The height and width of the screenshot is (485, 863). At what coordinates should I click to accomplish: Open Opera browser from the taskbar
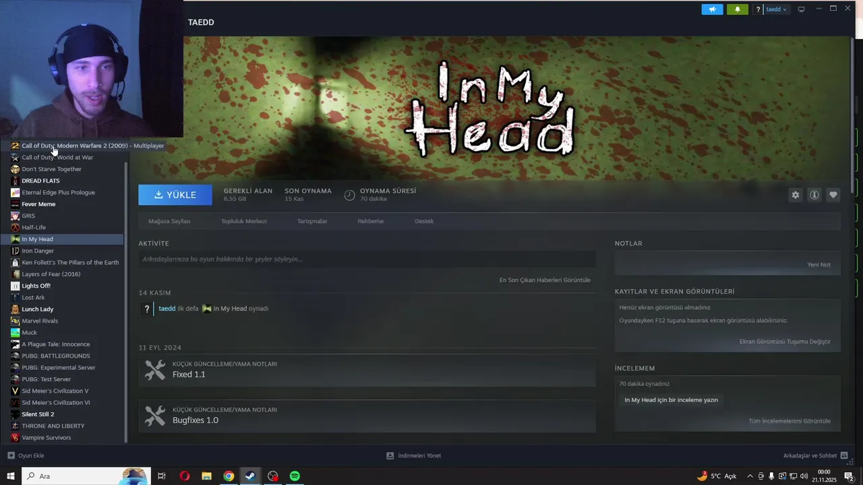click(184, 476)
